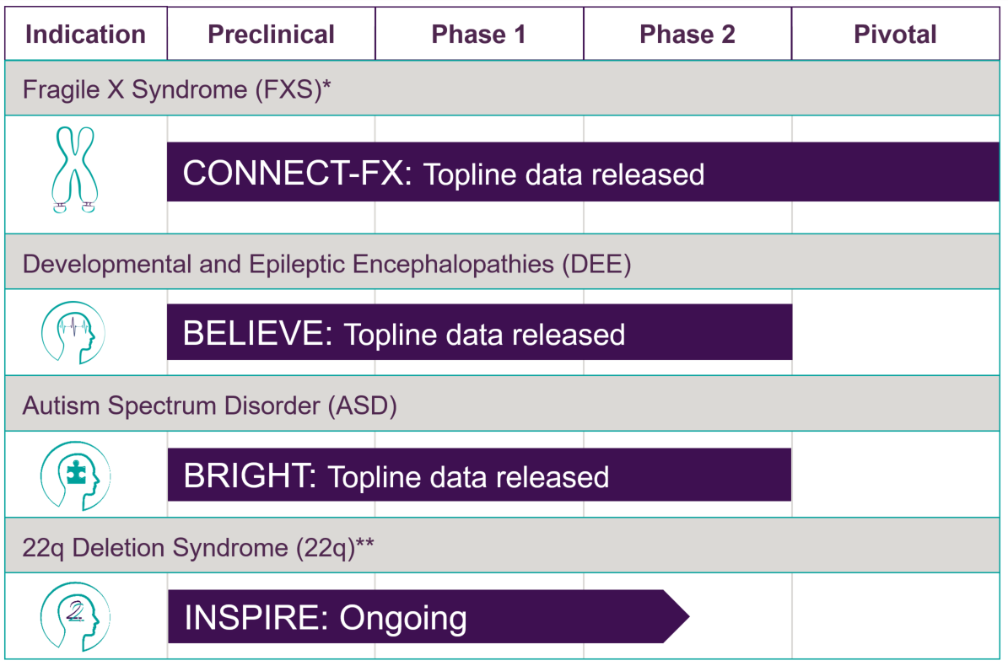Click the asterisk footnote after FXS
This screenshot has width=1008, height=666.
pos(326,83)
